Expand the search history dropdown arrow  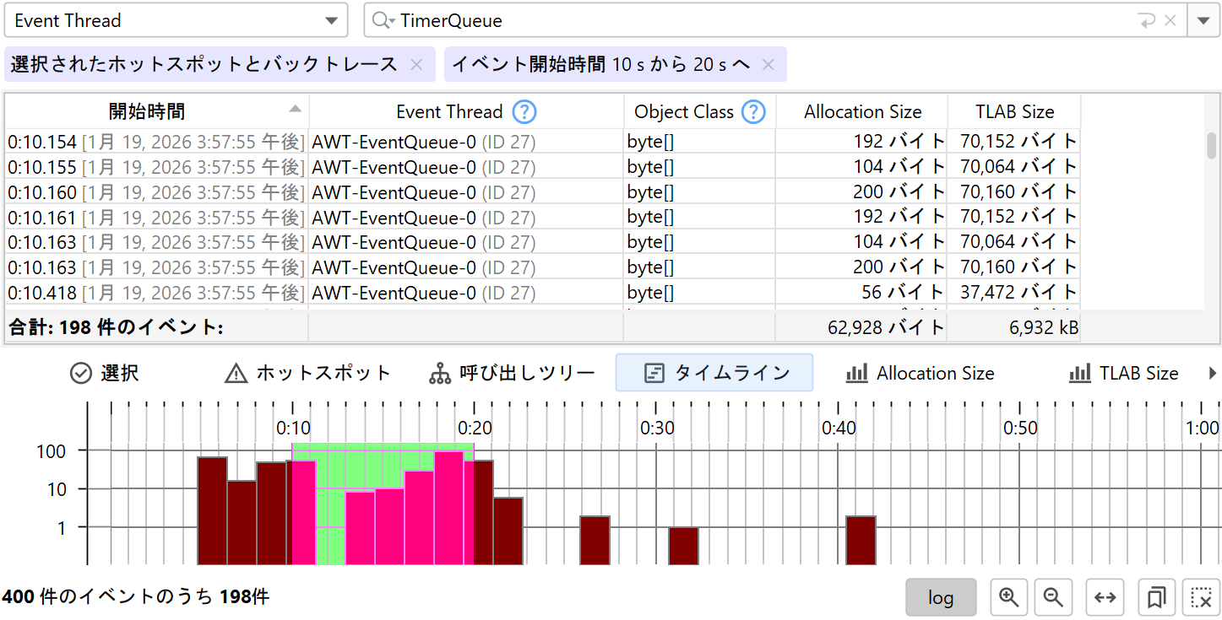(x=1203, y=21)
